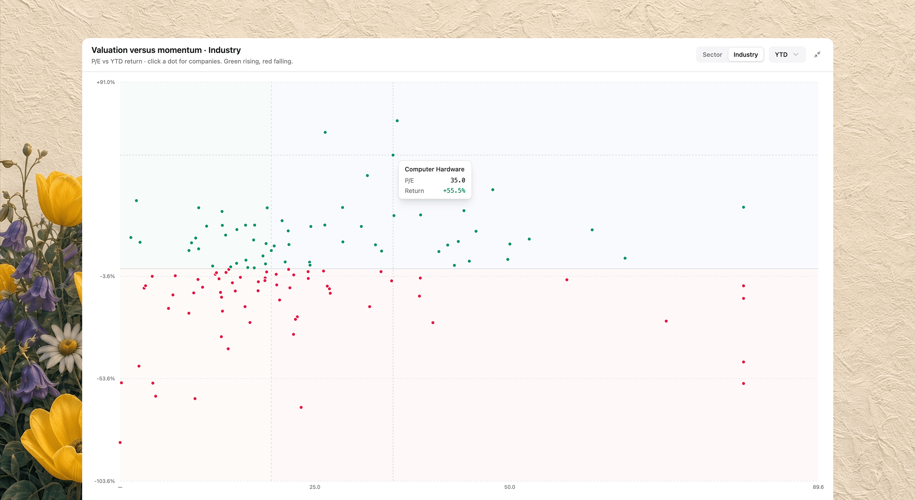Select the highest green dot near +91%
The image size is (915, 500).
pyautogui.click(x=397, y=121)
